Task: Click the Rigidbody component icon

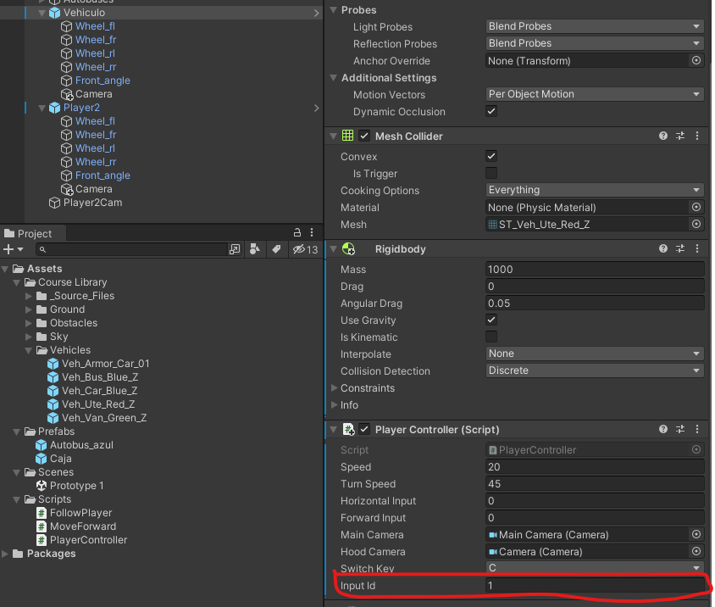Action: point(348,248)
